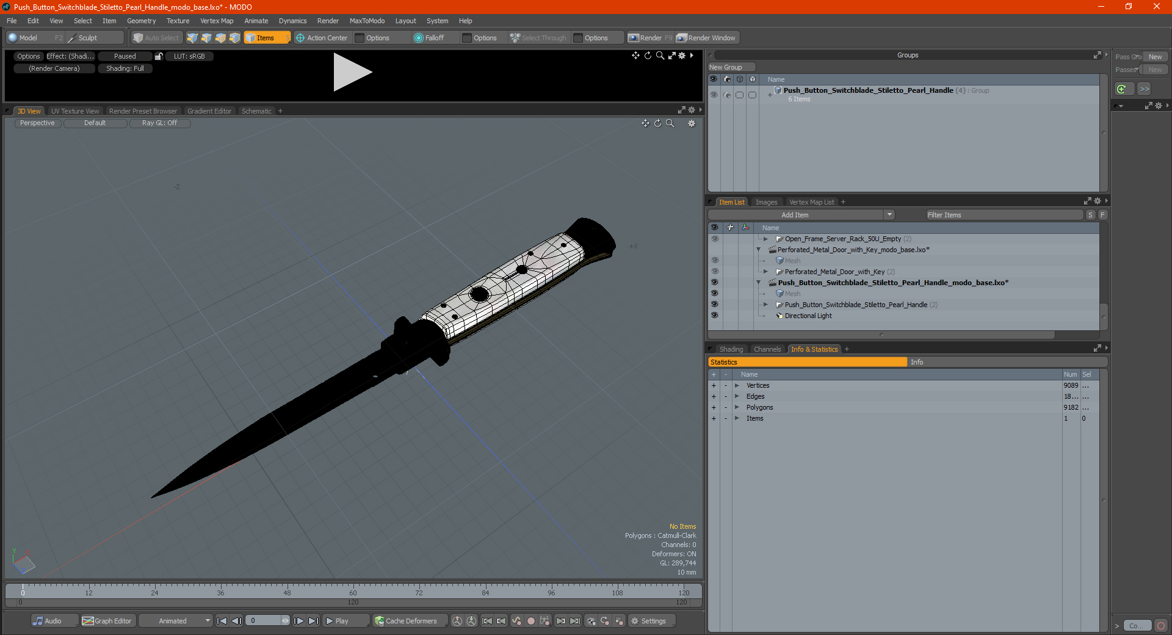
Task: Select Vertices selection mode cube icon
Action: tap(192, 38)
